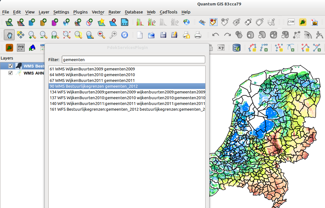325x208 pixels.
Task: Select the Add Vector Layer tool
Action: click(9, 22)
